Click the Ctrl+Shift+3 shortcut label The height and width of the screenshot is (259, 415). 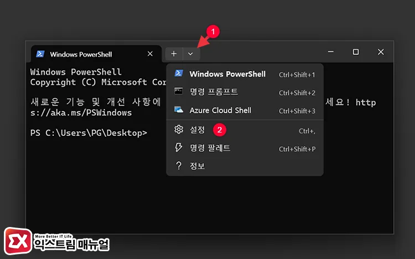(x=297, y=111)
